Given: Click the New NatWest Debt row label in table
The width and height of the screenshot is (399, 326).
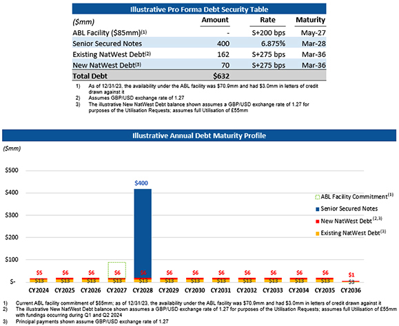Looking at the screenshot, I should click(x=107, y=65).
